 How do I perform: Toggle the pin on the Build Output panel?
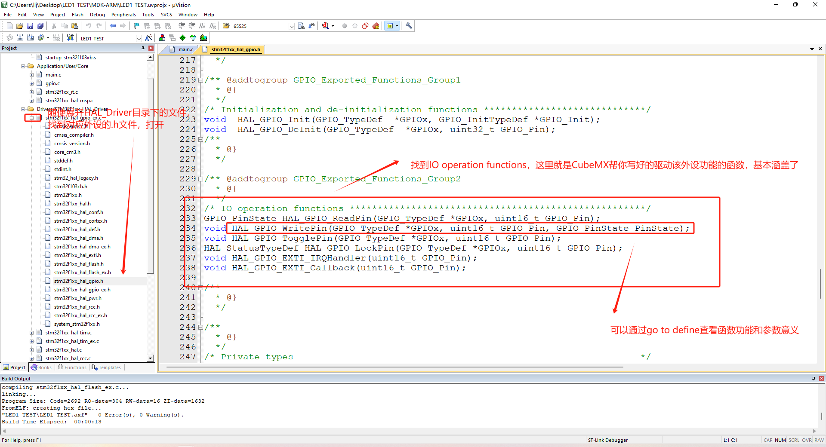814,379
